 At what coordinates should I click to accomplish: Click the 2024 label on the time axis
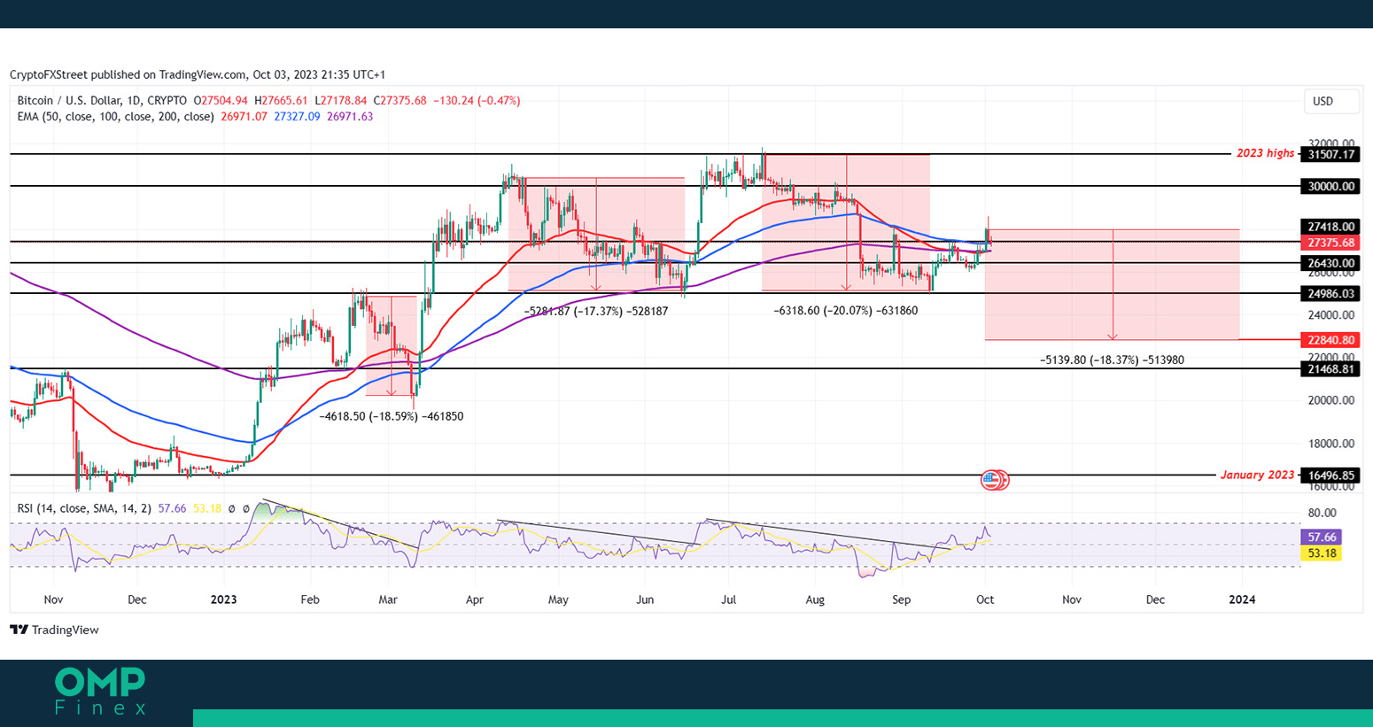click(1242, 599)
